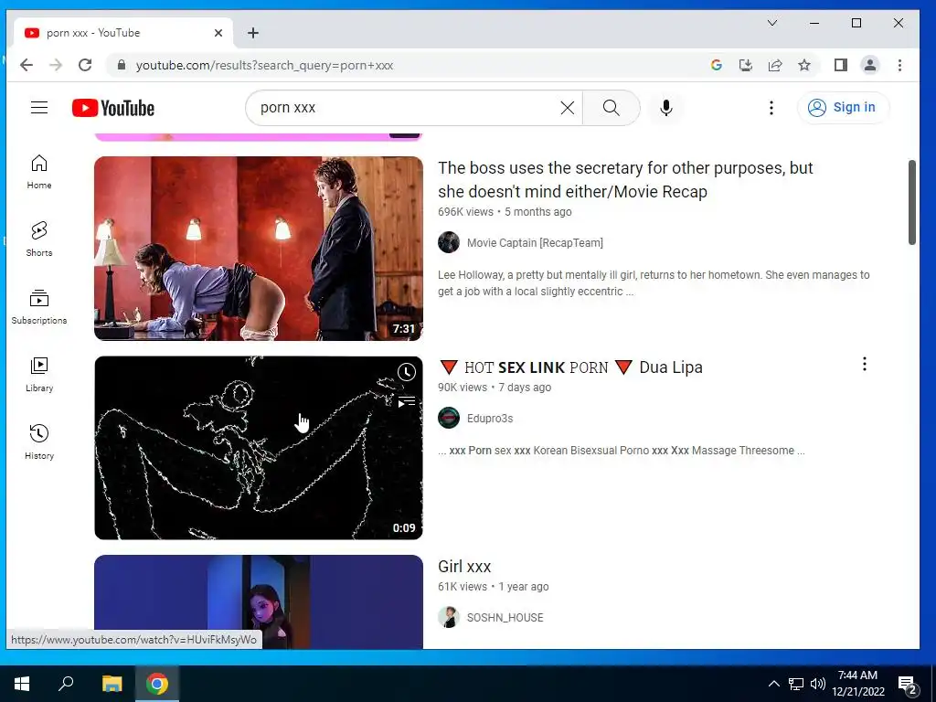Screen dimensions: 936x702
Task: Share this page using the share icon
Action: click(775, 65)
